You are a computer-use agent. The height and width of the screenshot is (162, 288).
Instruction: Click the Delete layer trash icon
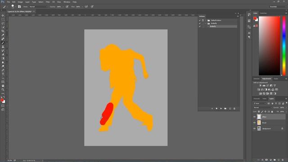[283, 160]
